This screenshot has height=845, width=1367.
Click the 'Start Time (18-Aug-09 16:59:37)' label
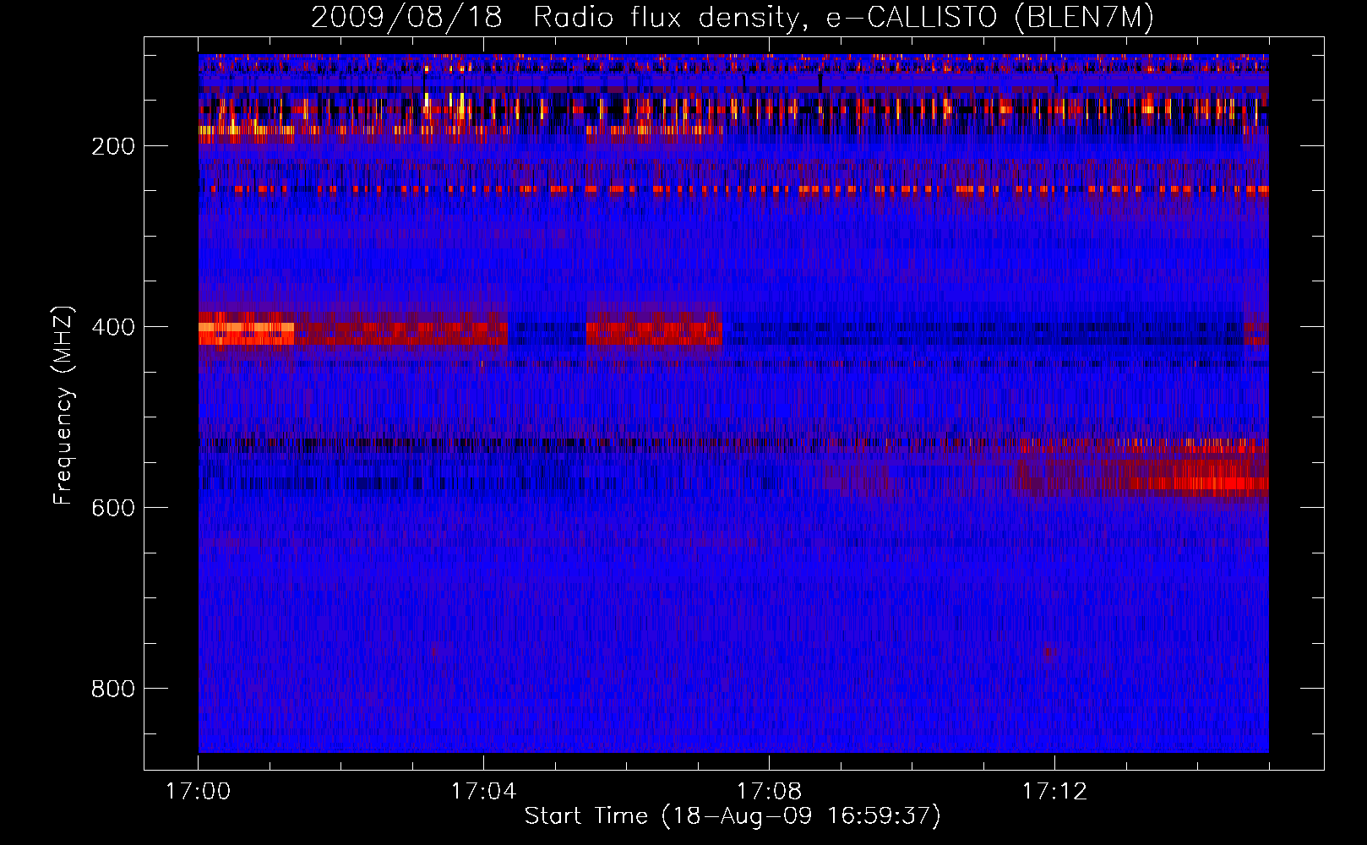point(733,816)
